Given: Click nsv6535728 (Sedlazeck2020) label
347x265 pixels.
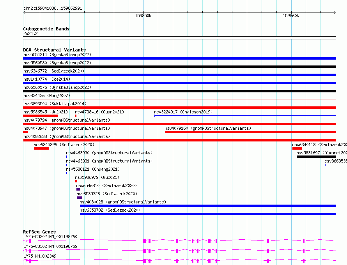Looking at the screenshot, I should (107, 194).
